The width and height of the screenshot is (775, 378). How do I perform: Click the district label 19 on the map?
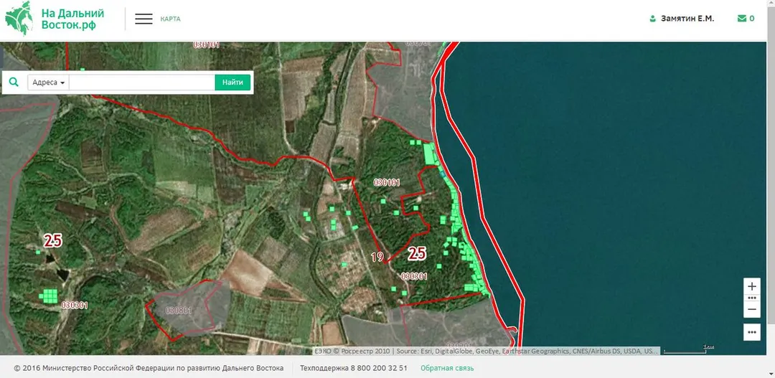click(x=377, y=257)
